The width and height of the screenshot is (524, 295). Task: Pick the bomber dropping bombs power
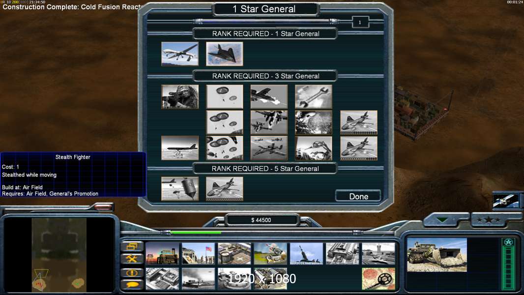[x=180, y=148]
